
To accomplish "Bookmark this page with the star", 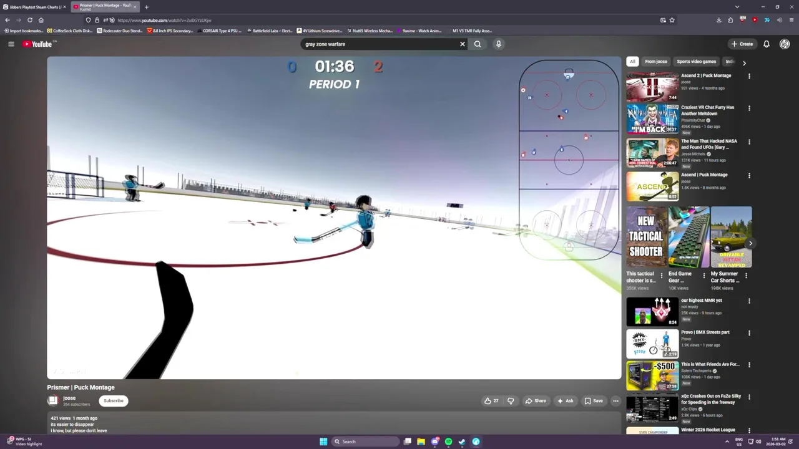I will [x=672, y=20].
